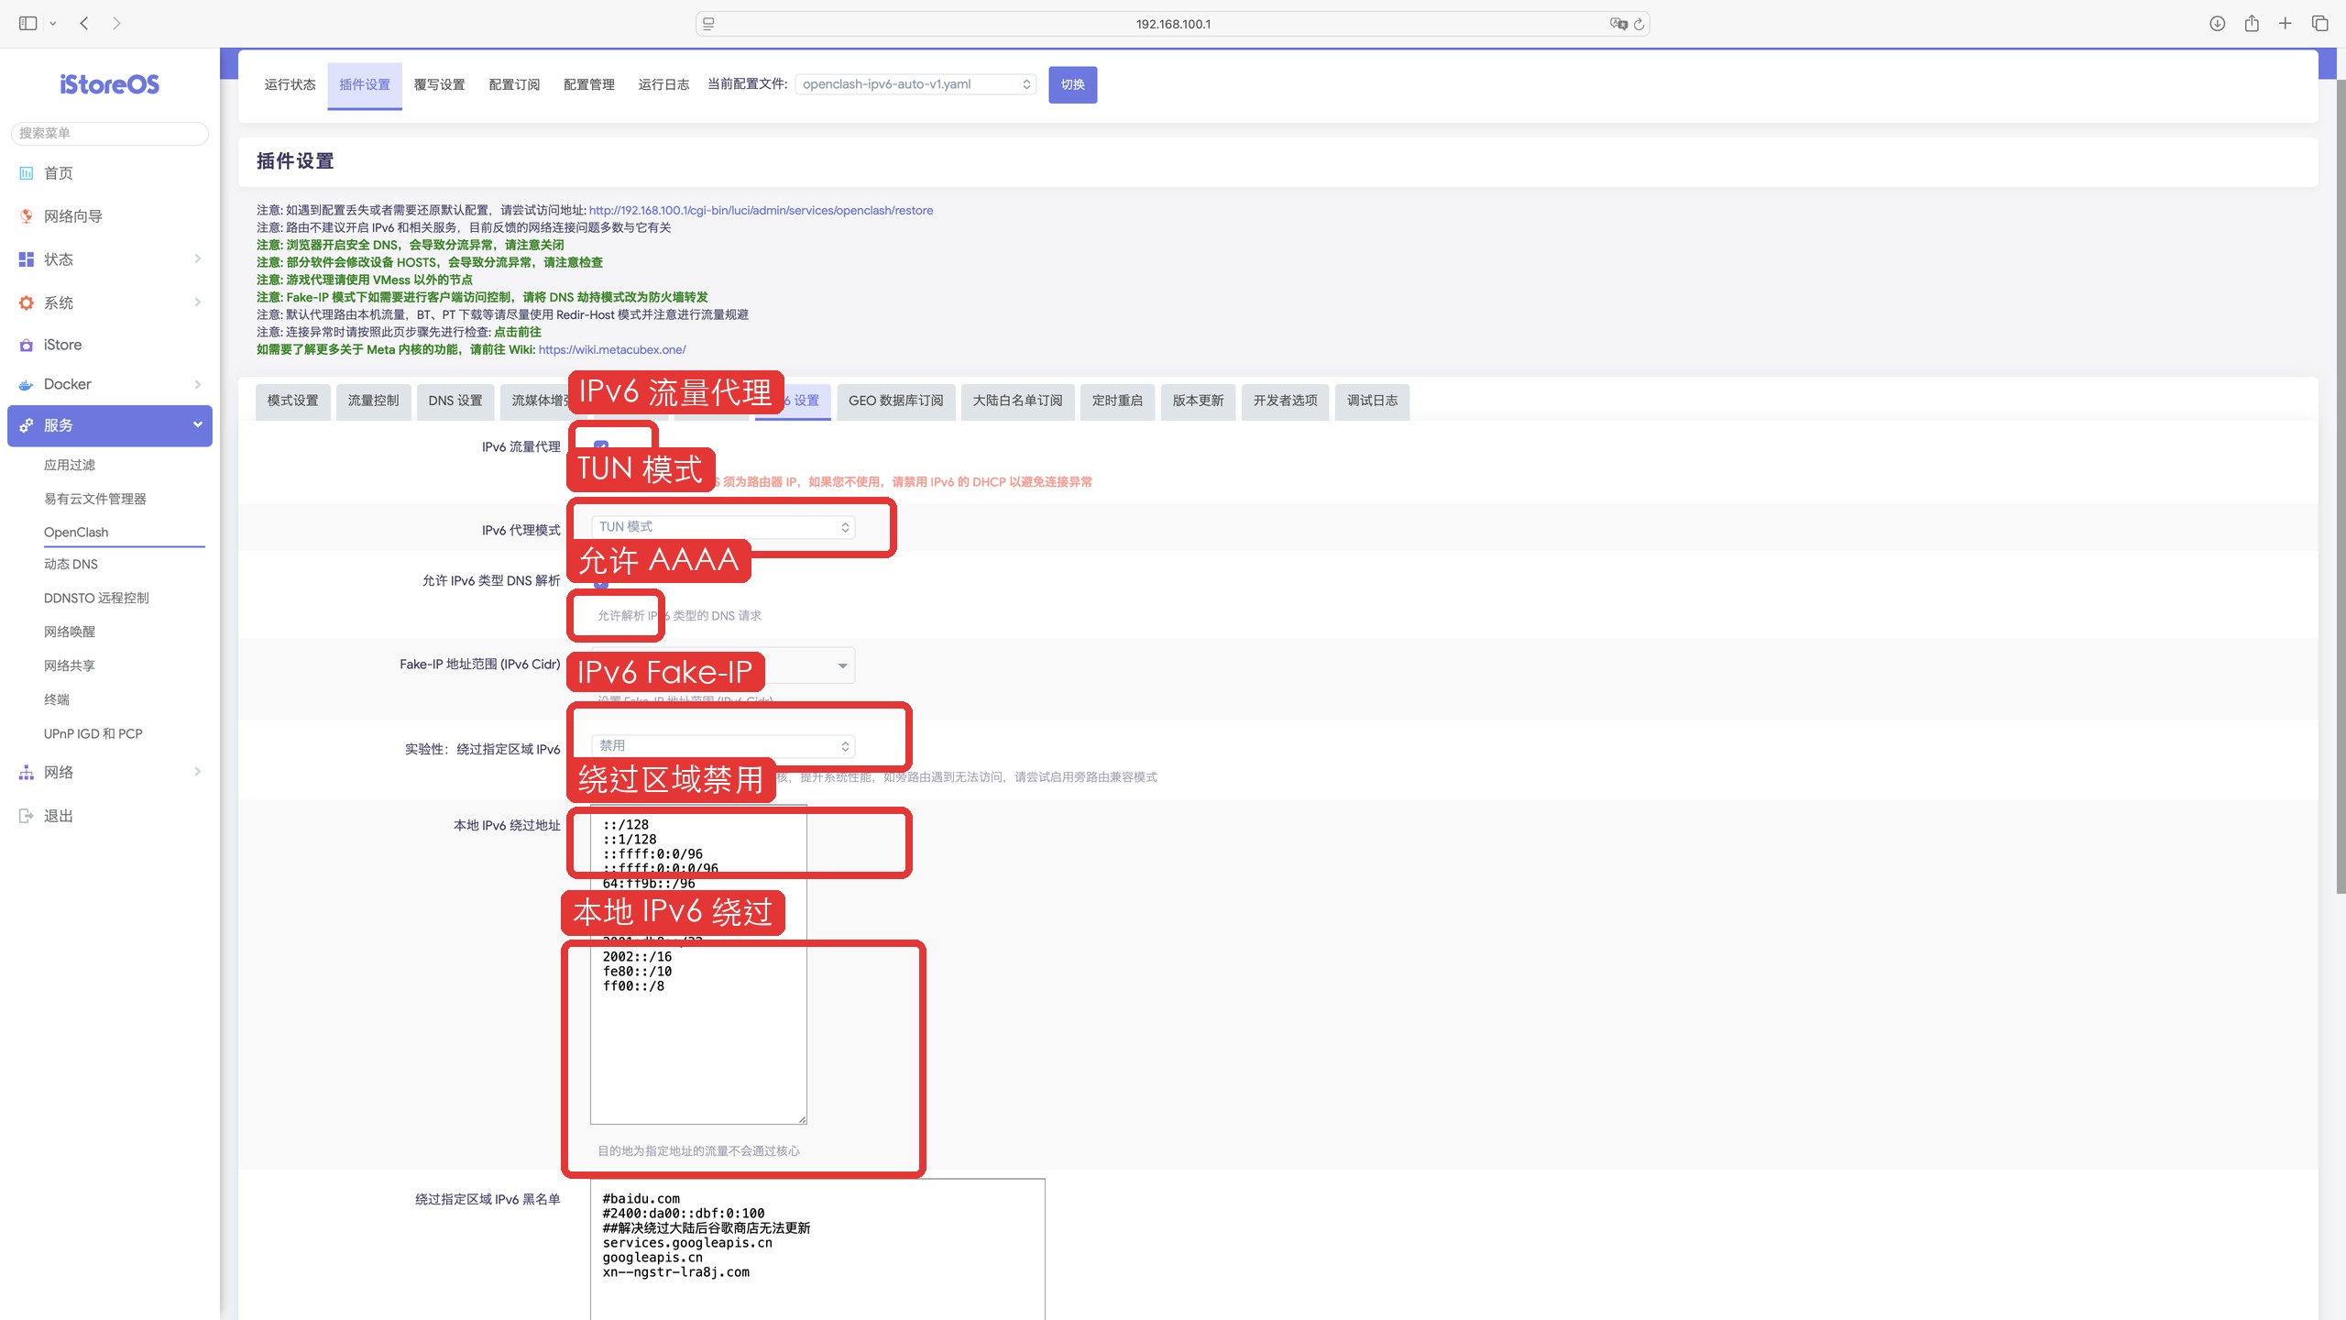2346x1320 pixels.
Task: Select the 开发者选项 settings tab
Action: (1286, 401)
